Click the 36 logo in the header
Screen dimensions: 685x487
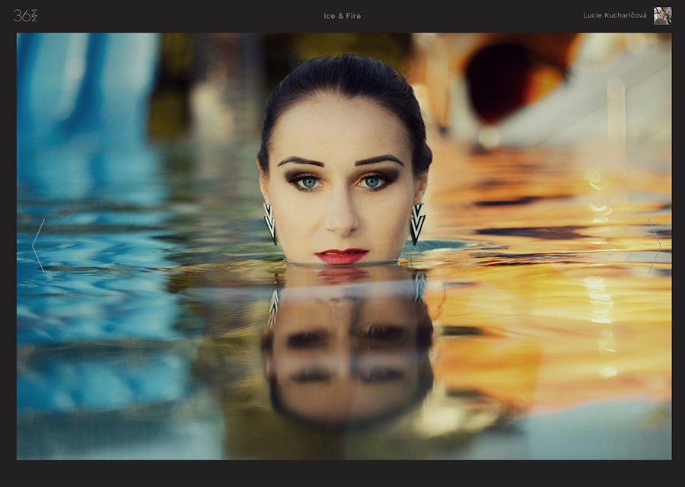coord(25,15)
